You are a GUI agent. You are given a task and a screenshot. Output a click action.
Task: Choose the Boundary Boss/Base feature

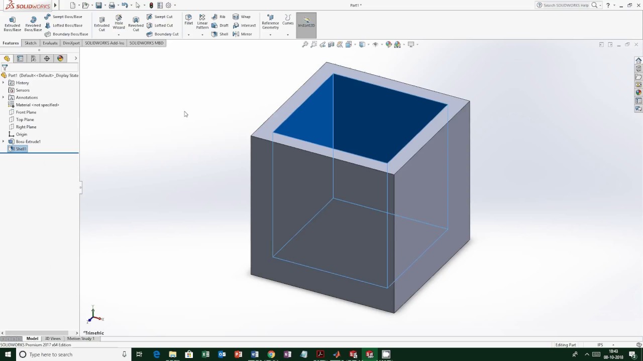point(66,34)
